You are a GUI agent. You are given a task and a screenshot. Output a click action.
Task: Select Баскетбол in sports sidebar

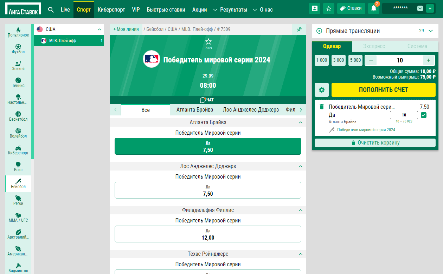coord(18,116)
